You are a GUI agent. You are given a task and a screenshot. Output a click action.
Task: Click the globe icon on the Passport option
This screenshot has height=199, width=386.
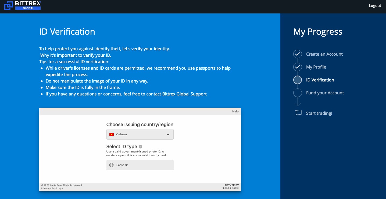point(111,165)
